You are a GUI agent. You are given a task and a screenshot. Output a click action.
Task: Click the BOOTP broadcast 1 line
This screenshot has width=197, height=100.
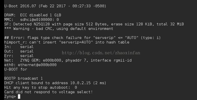(x=23, y=78)
